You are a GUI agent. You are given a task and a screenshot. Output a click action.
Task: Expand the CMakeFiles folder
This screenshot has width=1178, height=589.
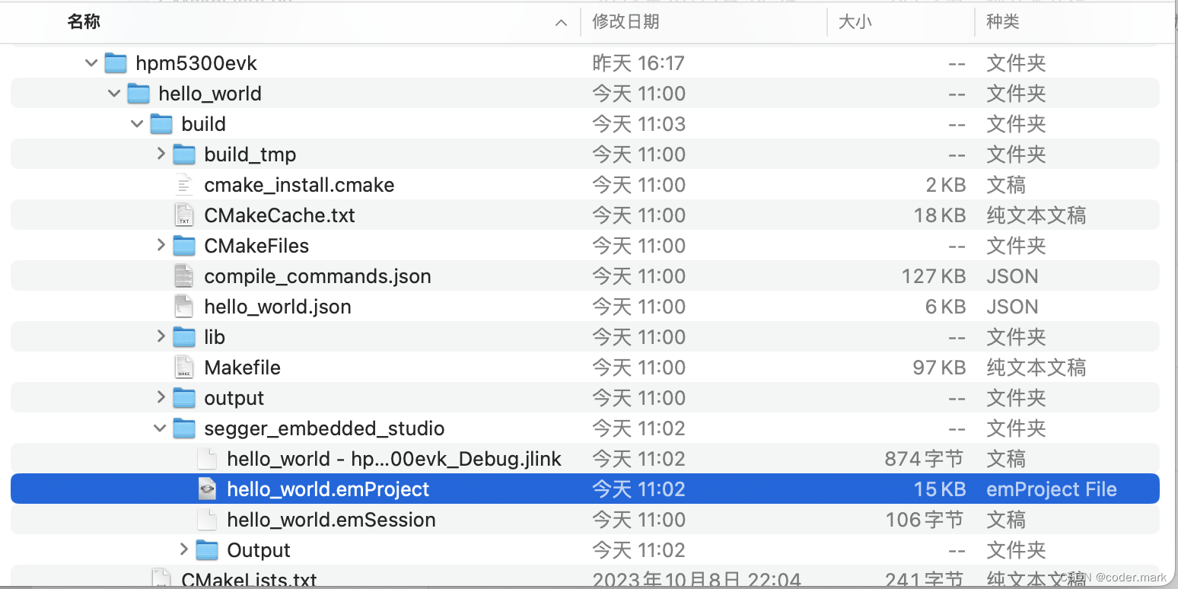pyautogui.click(x=161, y=245)
